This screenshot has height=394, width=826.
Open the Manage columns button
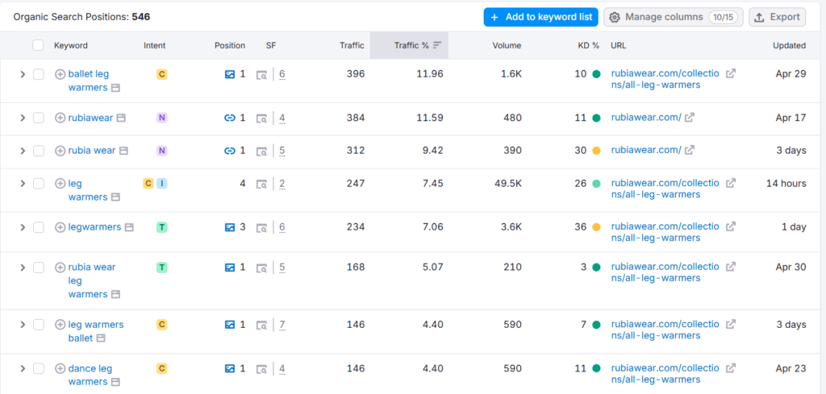tap(674, 17)
